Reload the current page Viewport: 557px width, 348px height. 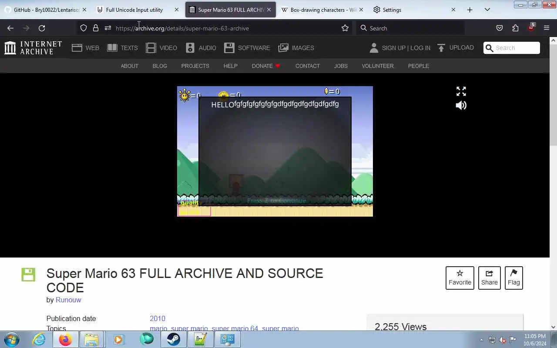(42, 28)
